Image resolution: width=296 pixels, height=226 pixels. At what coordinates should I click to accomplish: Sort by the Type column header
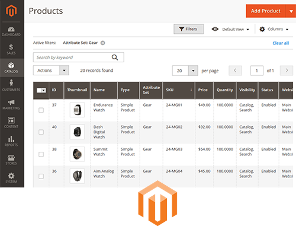point(128,90)
